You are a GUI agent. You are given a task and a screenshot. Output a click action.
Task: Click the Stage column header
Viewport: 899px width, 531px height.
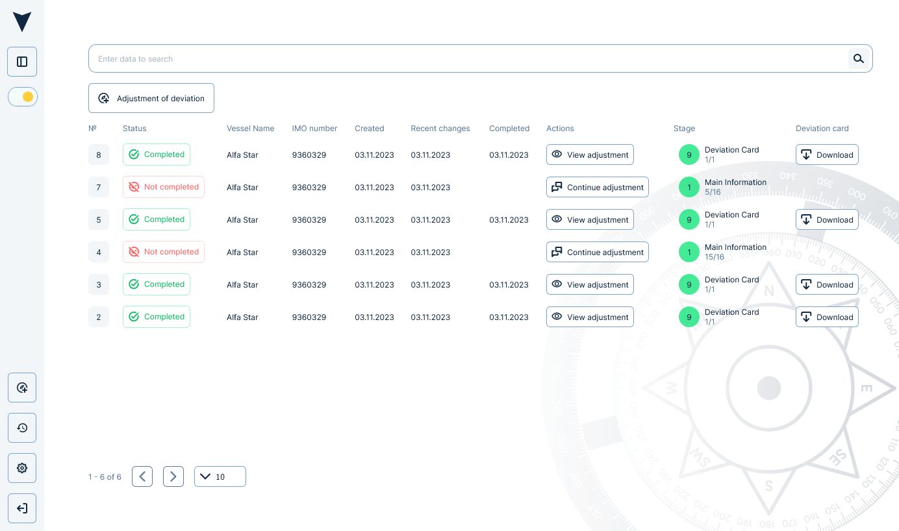[684, 129]
